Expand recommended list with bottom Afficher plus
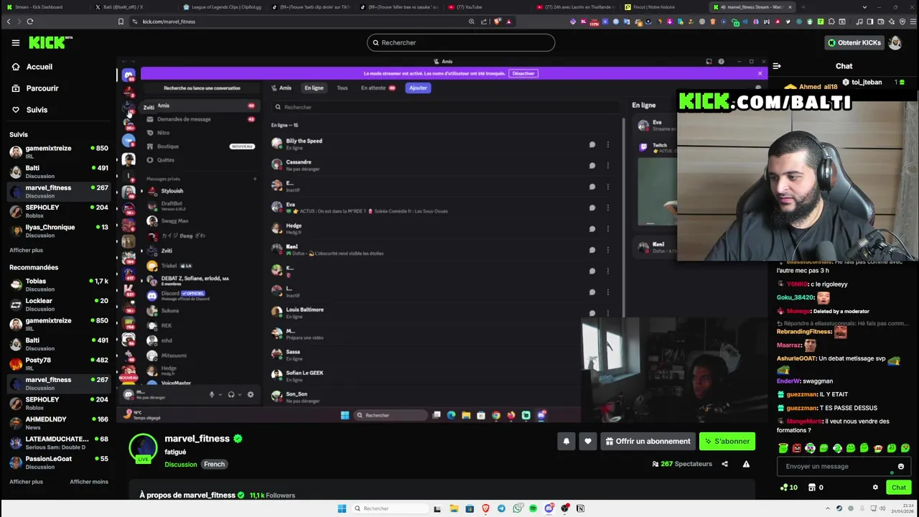The width and height of the screenshot is (919, 517). click(26, 482)
